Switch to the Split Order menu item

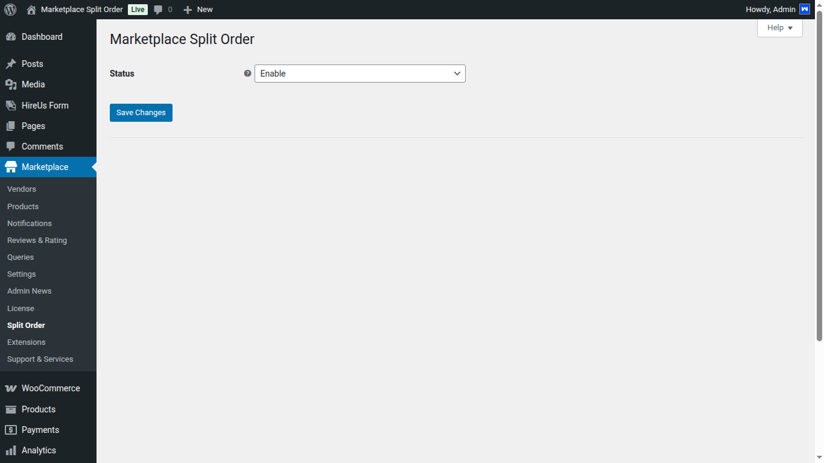tap(26, 325)
